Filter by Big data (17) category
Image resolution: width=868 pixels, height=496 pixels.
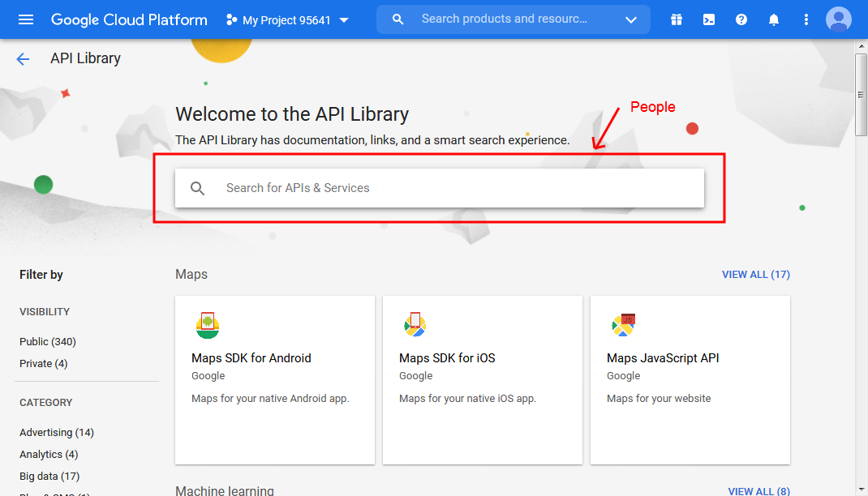point(49,476)
